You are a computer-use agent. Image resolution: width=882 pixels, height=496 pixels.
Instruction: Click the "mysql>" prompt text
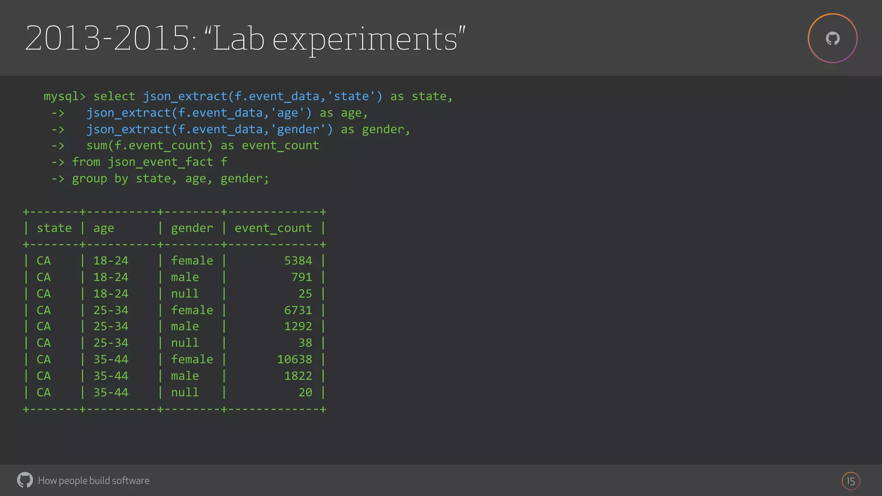point(65,96)
